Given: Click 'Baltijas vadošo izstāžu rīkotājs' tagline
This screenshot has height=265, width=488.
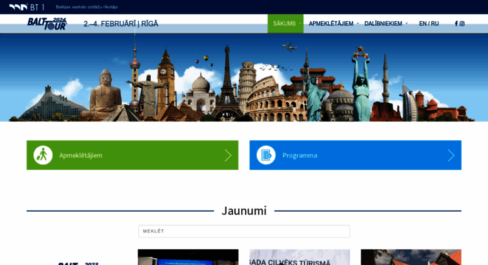Looking at the screenshot, I should pyautogui.click(x=87, y=7).
